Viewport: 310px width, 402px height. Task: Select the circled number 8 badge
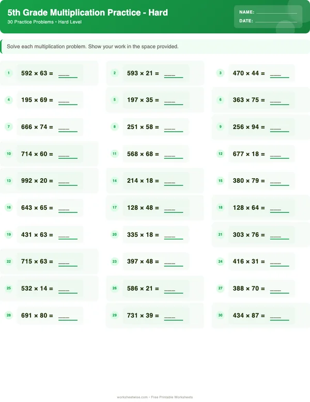pyautogui.click(x=114, y=127)
